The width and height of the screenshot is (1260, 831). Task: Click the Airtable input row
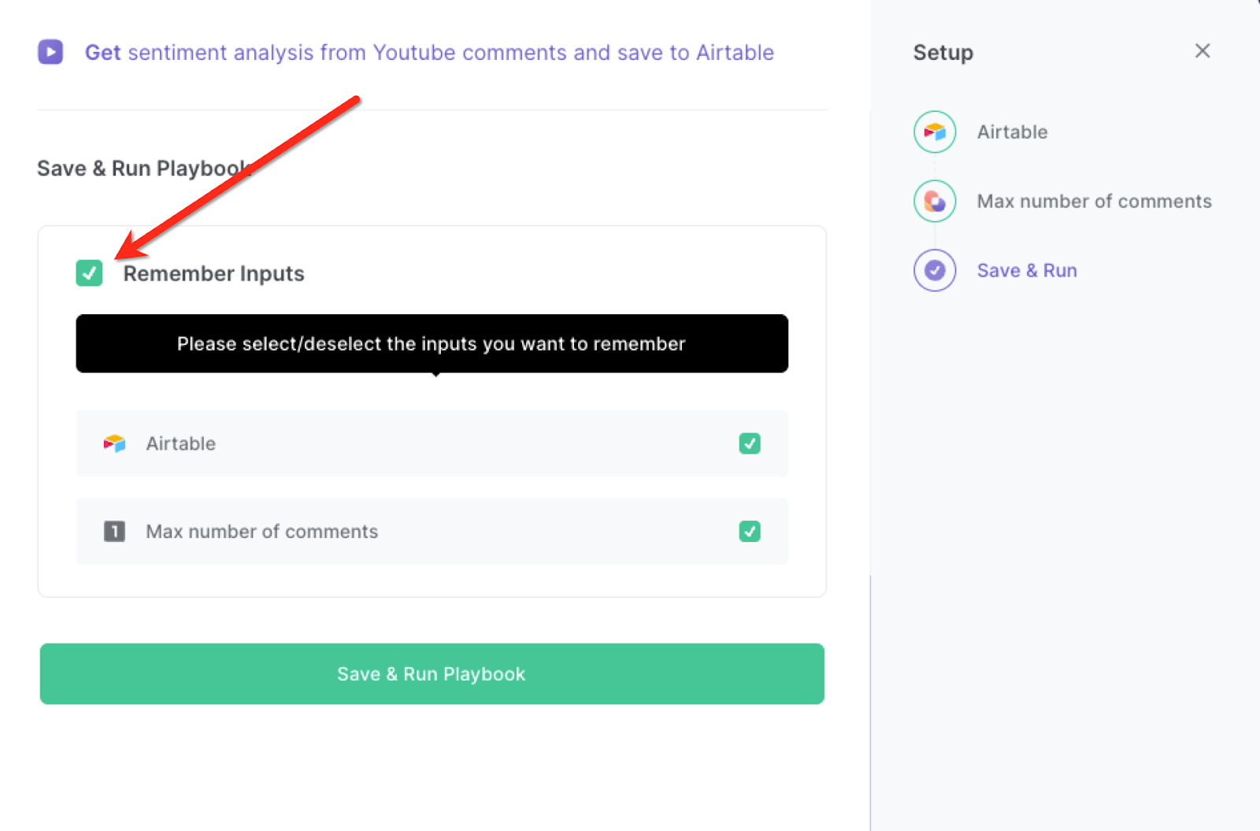(x=431, y=443)
